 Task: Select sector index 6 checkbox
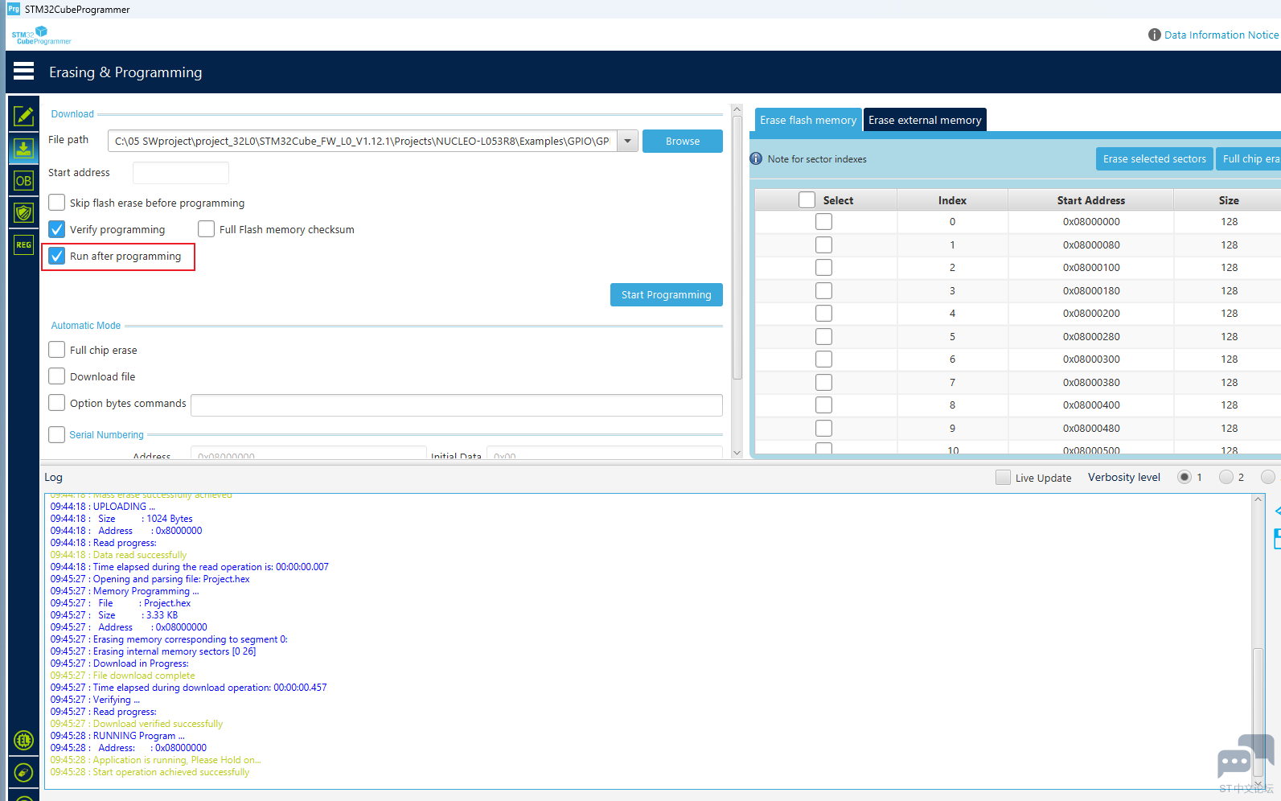[824, 359]
